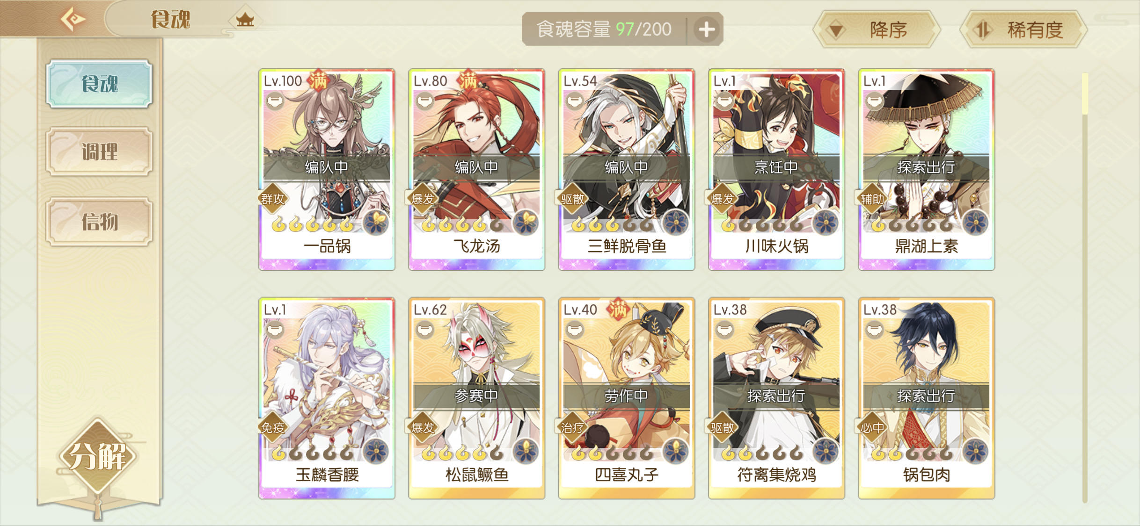Select the 食魂 sidebar tab
This screenshot has width=1140, height=526.
(x=99, y=84)
